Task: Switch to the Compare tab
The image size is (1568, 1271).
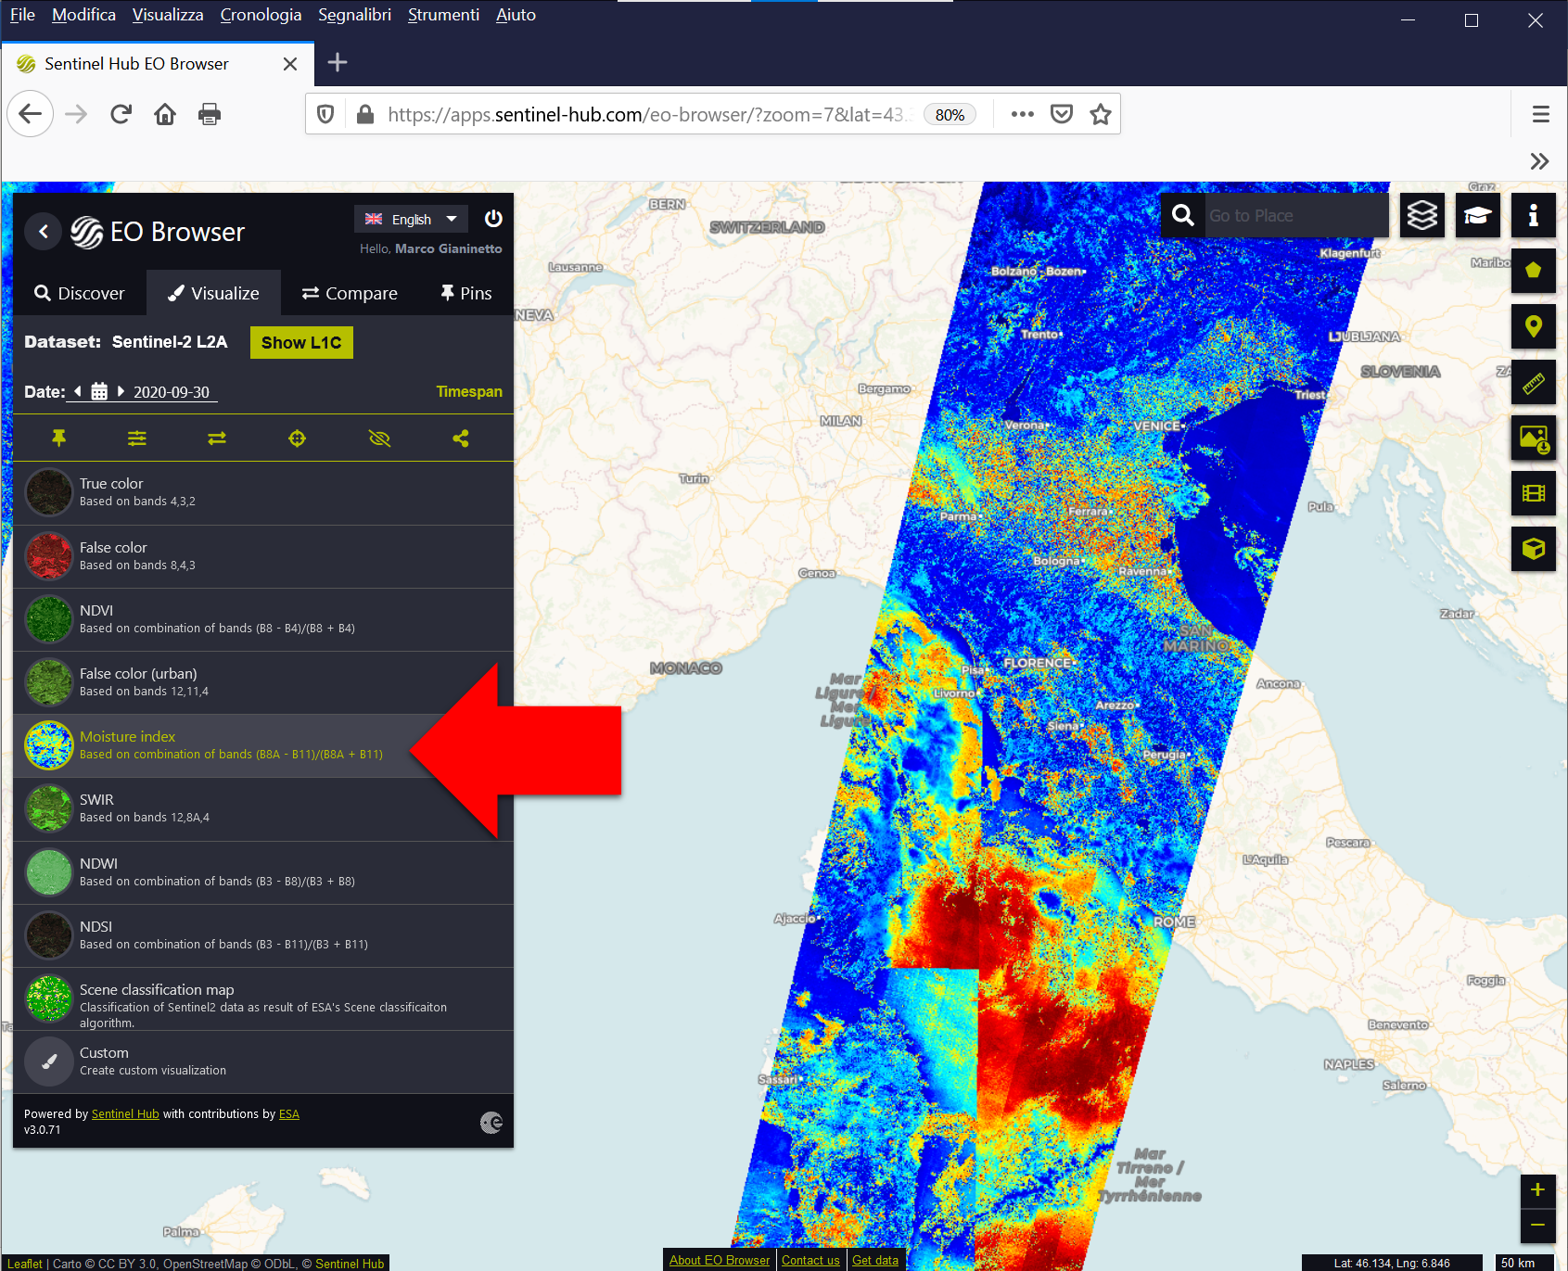Action: [350, 293]
